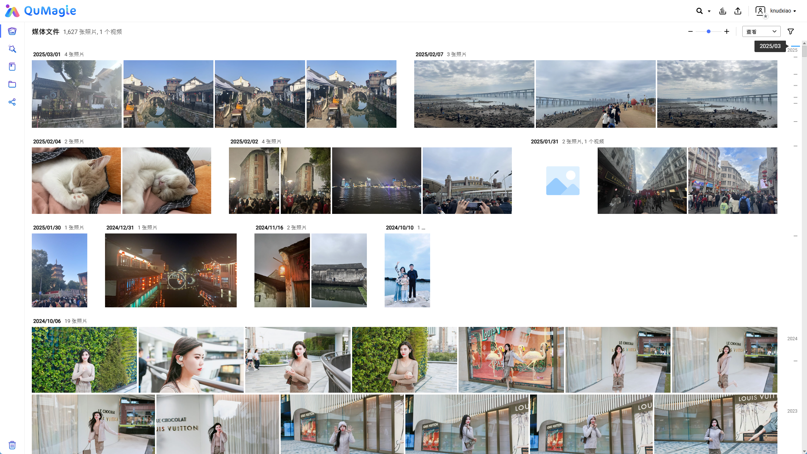Open the sharing sidebar icon

(12, 102)
